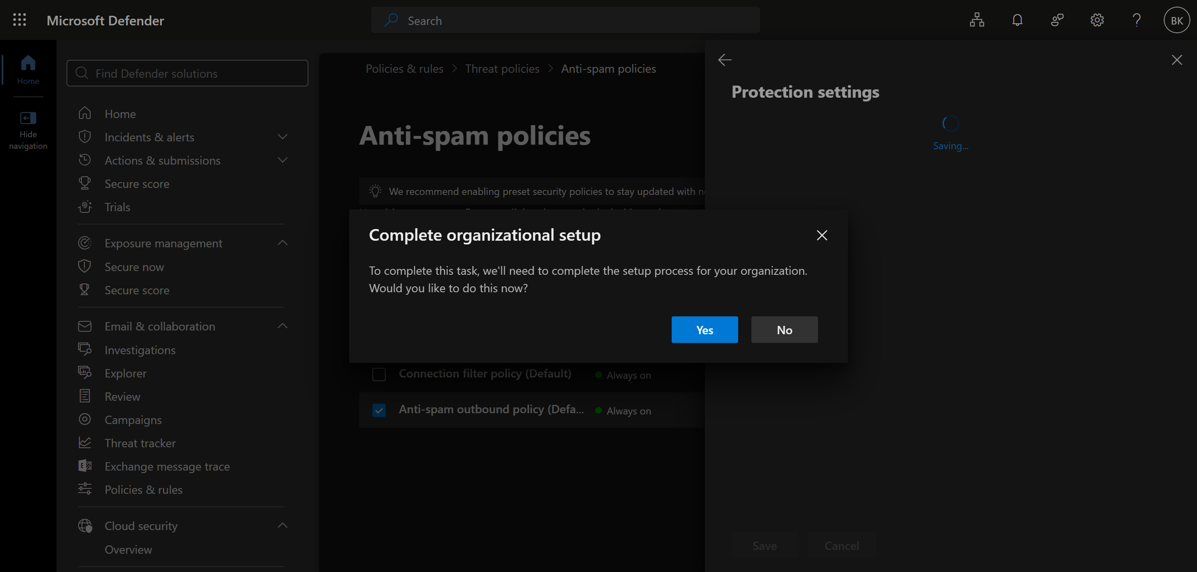1197x572 pixels.
Task: Collapse the Cloud security chevron
Action: coord(282,525)
